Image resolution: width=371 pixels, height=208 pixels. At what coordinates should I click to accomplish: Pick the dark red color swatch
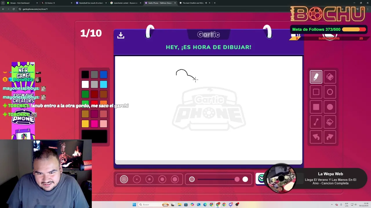94,94
